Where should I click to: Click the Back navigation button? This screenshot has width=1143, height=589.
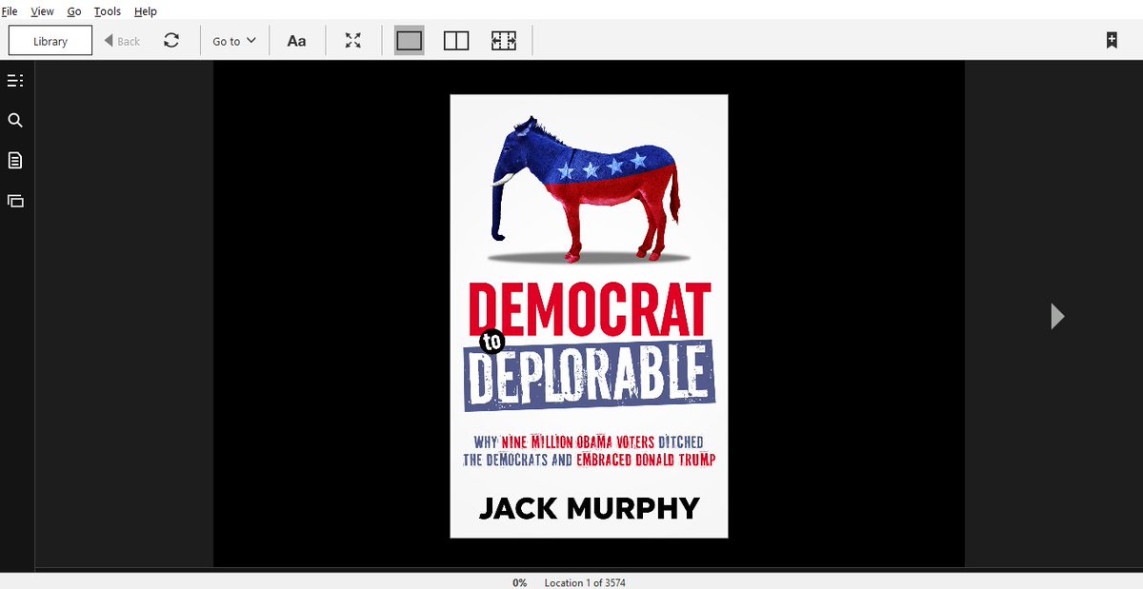coord(122,41)
